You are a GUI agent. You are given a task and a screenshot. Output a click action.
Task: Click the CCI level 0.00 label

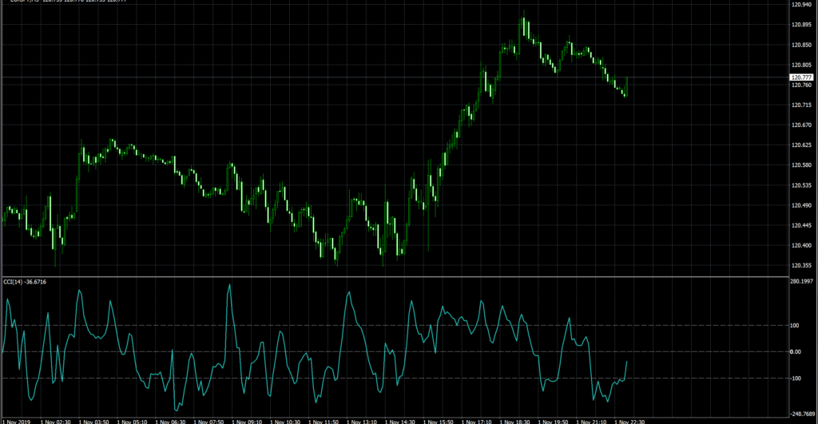[x=796, y=352]
